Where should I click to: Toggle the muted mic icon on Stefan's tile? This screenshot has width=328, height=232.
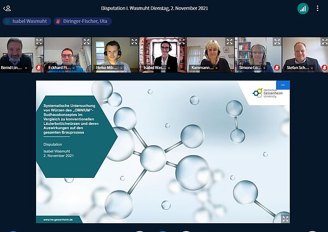324,68
